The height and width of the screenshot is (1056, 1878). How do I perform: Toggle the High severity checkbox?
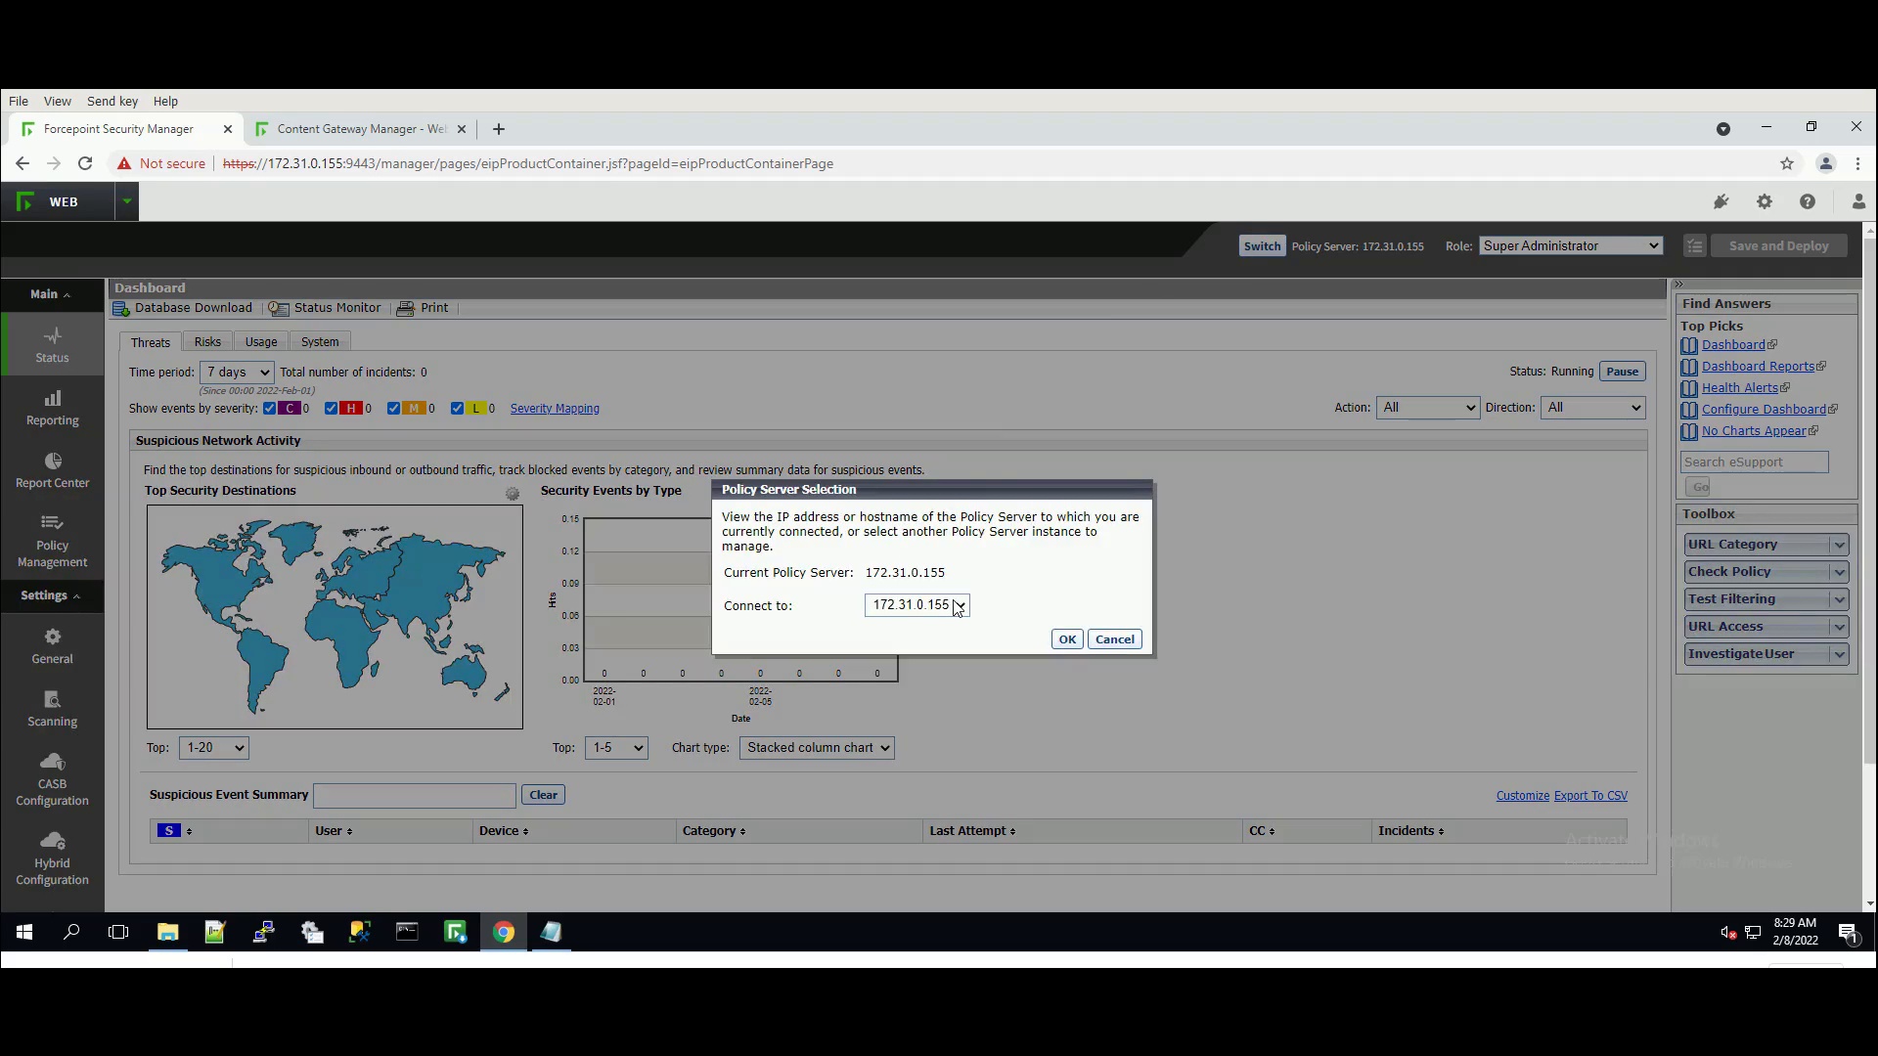331,409
